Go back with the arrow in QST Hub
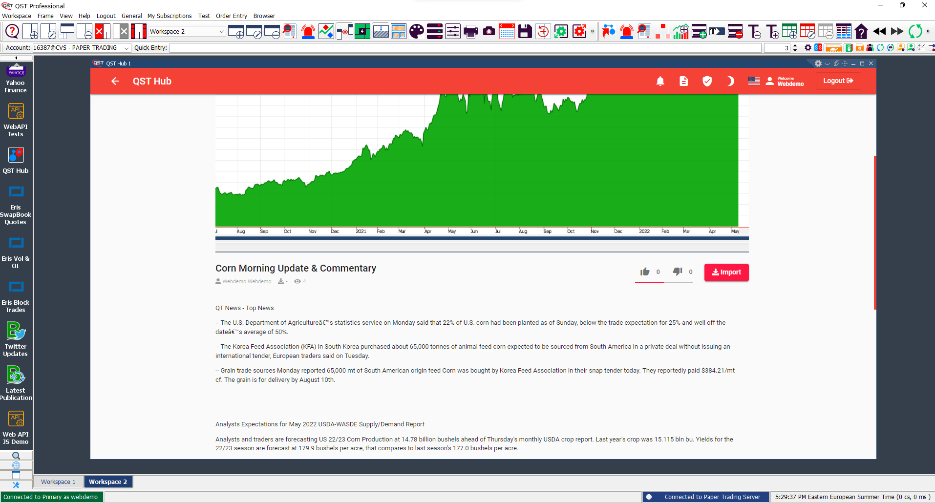935x503 pixels. click(115, 81)
